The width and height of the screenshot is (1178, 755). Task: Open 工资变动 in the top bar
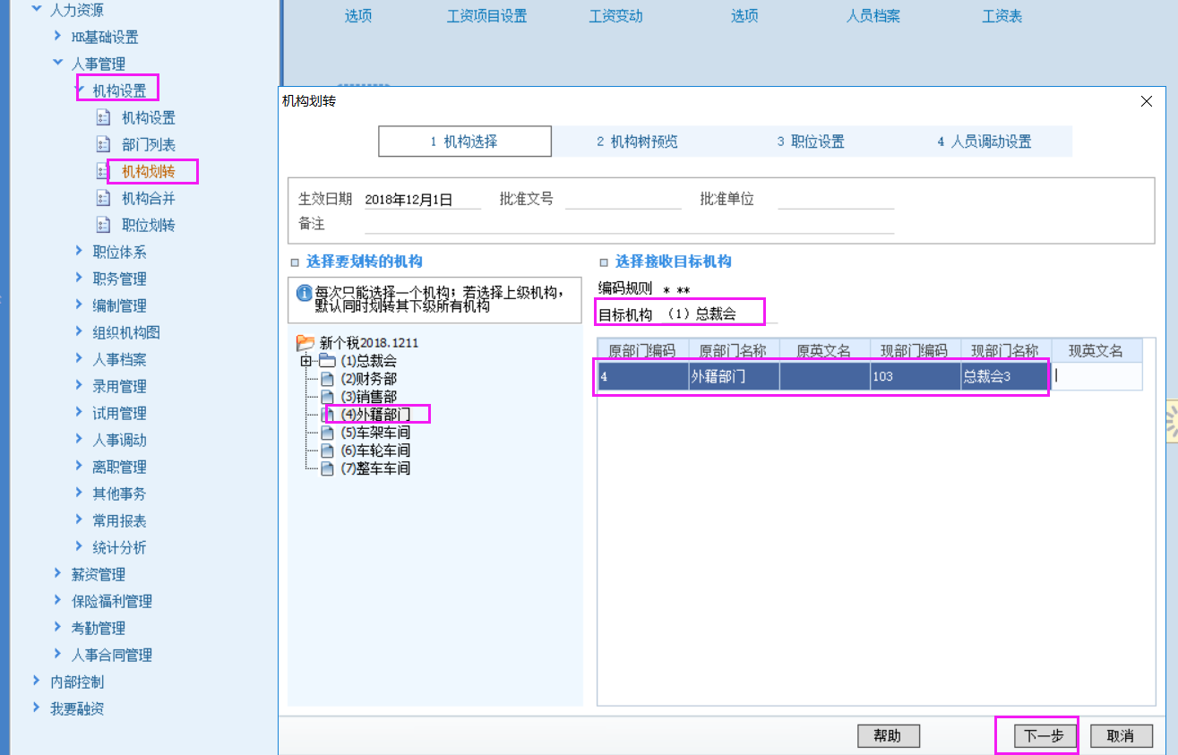coord(615,16)
